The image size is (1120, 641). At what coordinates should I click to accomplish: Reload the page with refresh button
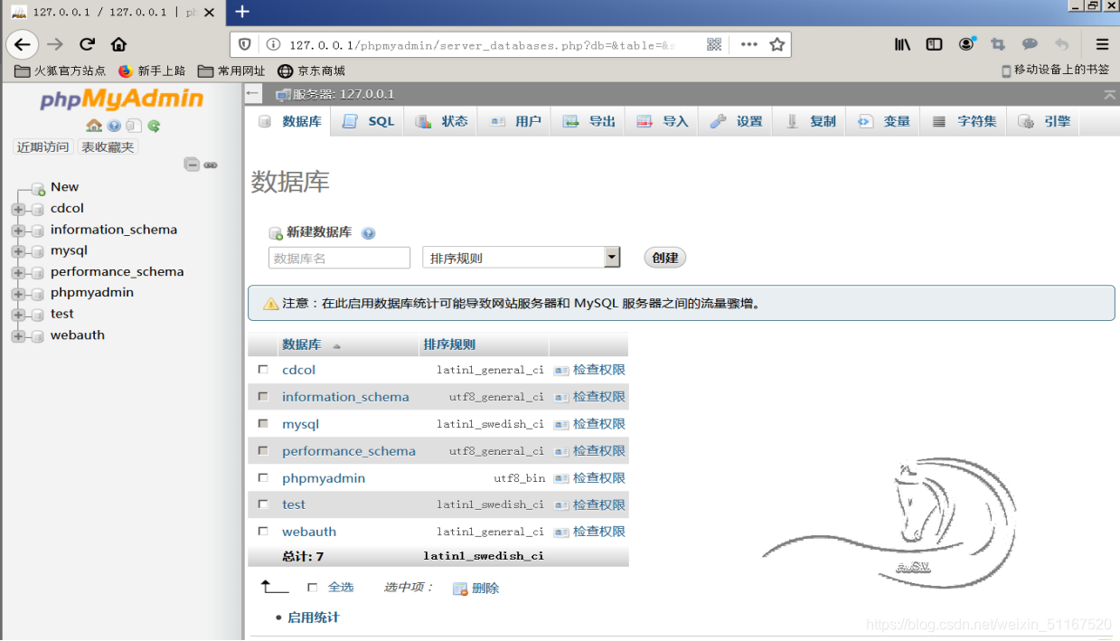pos(87,44)
